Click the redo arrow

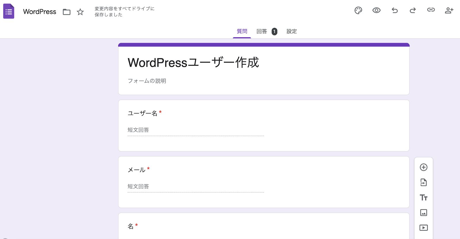(x=413, y=11)
